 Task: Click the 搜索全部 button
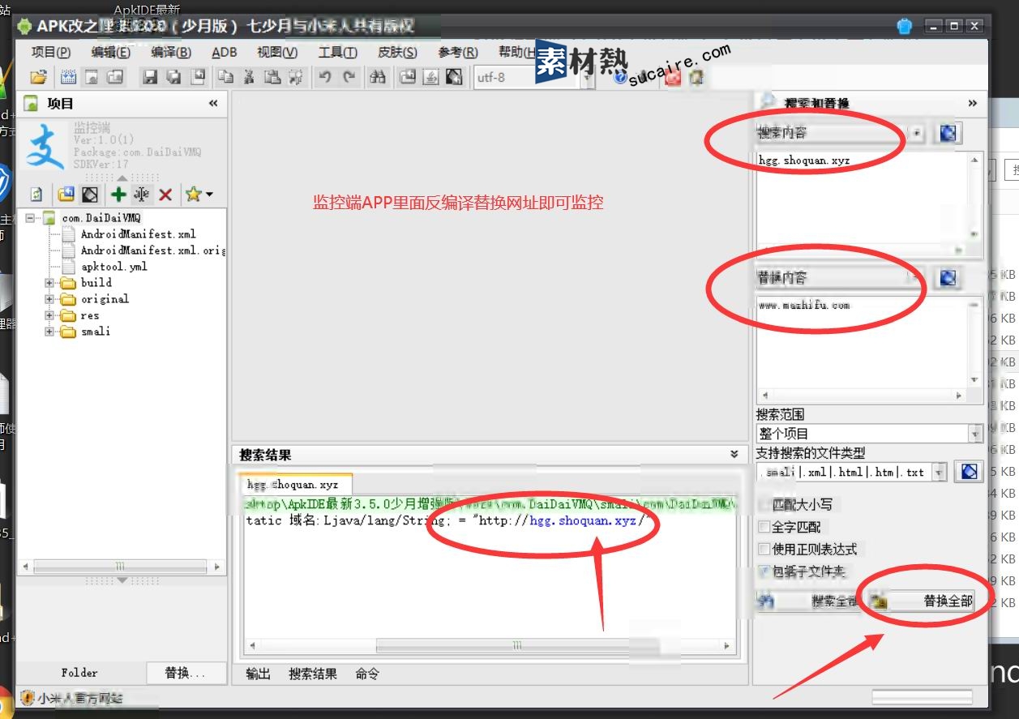[x=809, y=601]
